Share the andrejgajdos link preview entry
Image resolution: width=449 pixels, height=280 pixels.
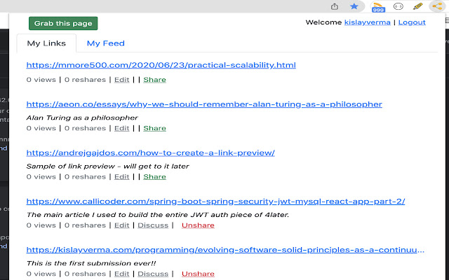click(x=154, y=176)
